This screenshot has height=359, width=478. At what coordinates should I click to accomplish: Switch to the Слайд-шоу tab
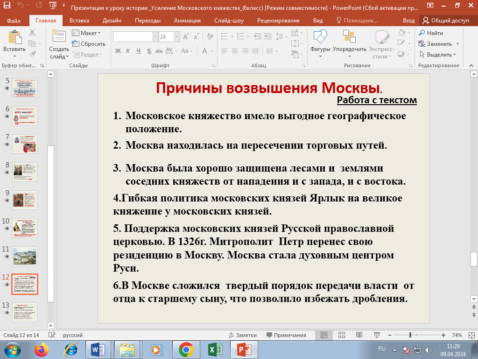coord(229,21)
